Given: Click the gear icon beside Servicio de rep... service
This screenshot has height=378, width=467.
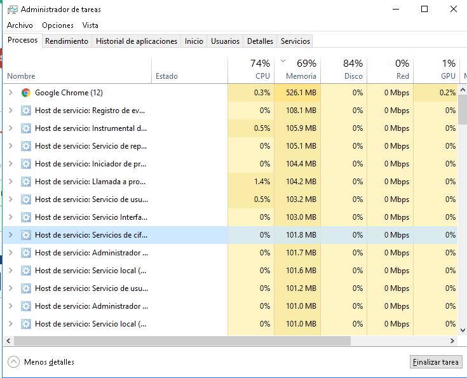Looking at the screenshot, I should click(26, 146).
